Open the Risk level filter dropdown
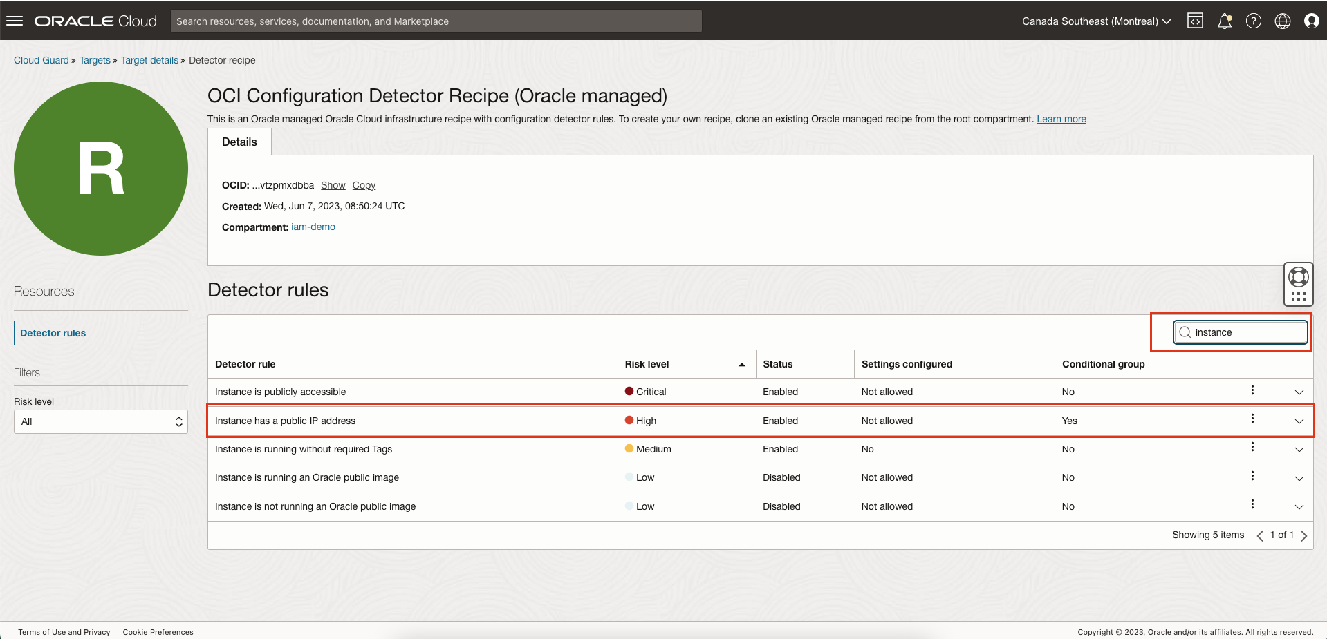The width and height of the screenshot is (1327, 639). [101, 421]
